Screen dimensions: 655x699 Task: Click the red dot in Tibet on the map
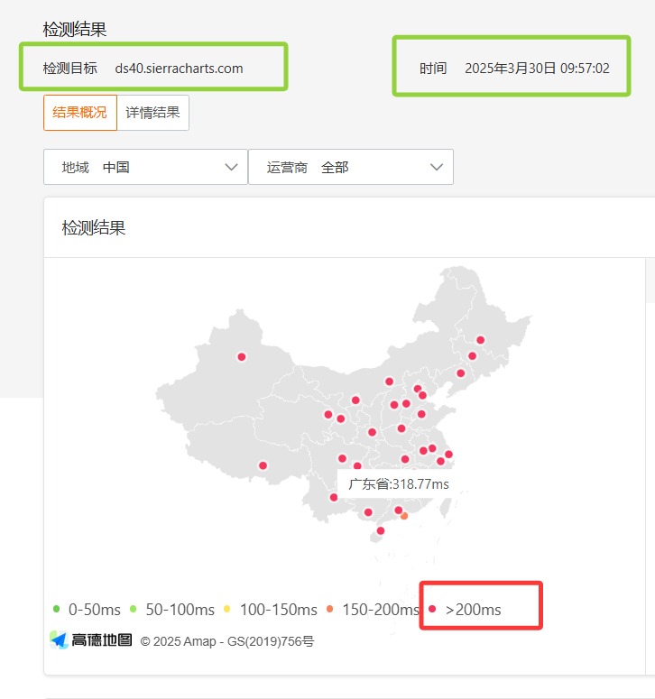263,465
